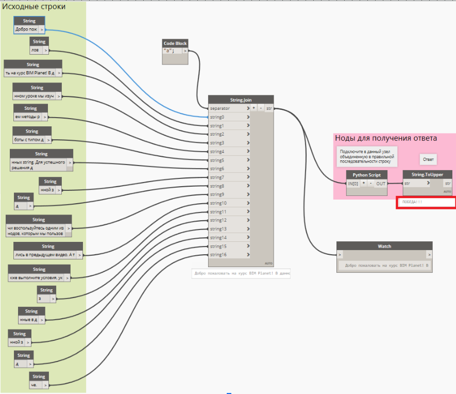The height and width of the screenshot is (394, 456).
Task: Click the Code Block text field containing "a"
Action: pos(171,51)
